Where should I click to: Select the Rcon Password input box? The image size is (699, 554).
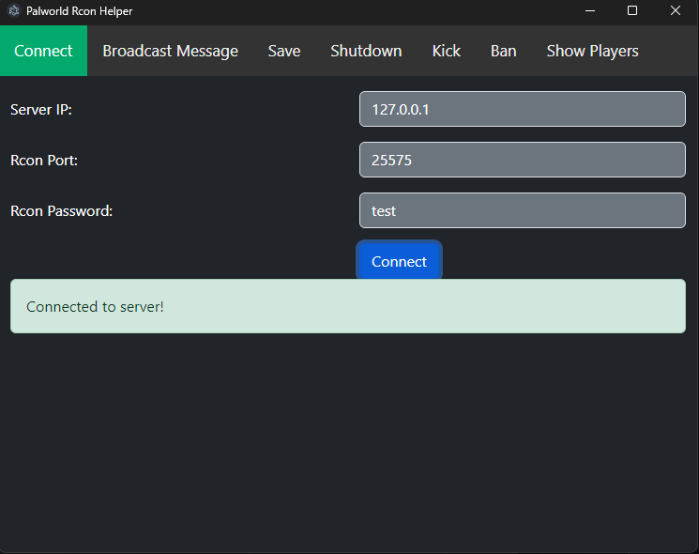[x=523, y=210]
